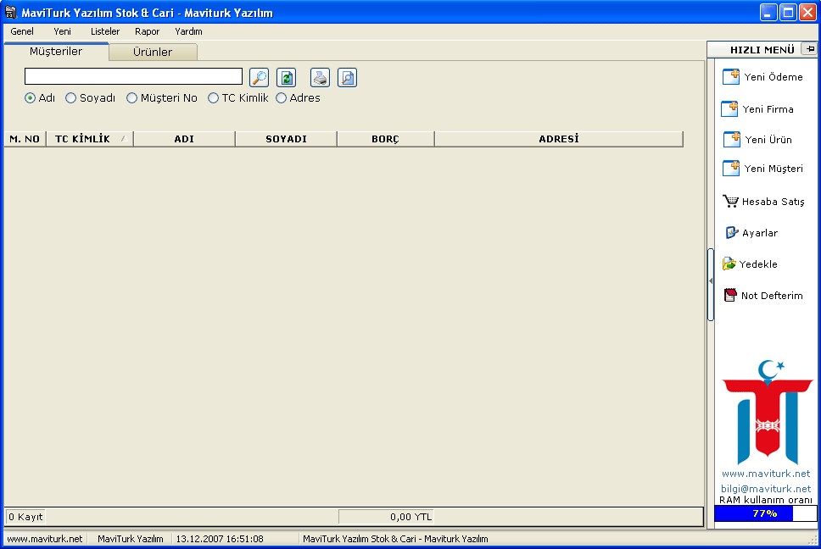Open the www.maviturk.net link
Screen dimensions: 821x549
pos(766,474)
